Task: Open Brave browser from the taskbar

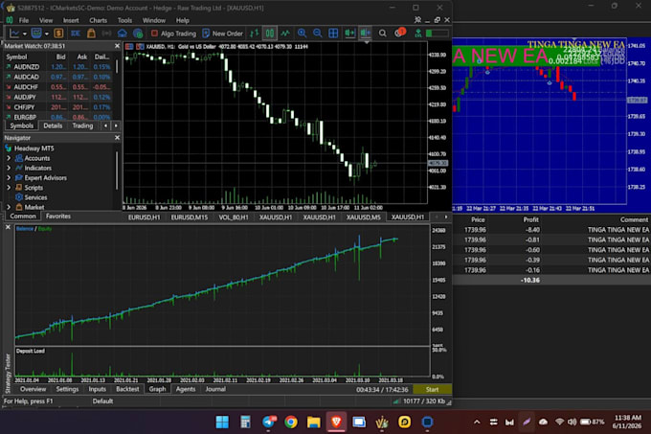Action: pyautogui.click(x=336, y=422)
